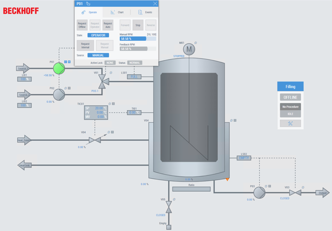Click the V05 drain valve
Image resolution: width=332 pixels, height=231 pixels.
[169, 207]
